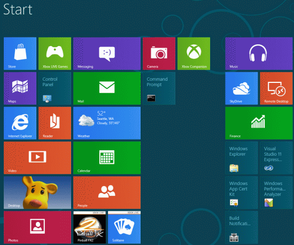The height and width of the screenshot is (245, 294).
Task: Launch Command Prompt tile
Action: [x=159, y=88]
